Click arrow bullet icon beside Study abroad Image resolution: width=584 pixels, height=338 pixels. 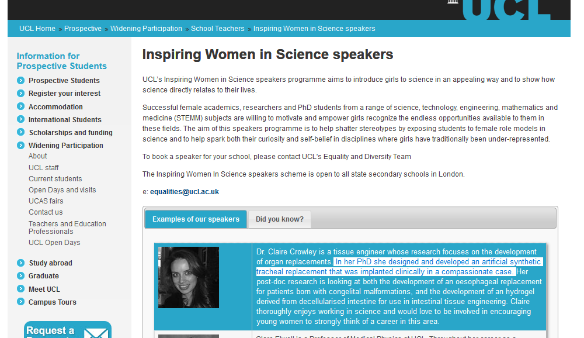point(21,263)
